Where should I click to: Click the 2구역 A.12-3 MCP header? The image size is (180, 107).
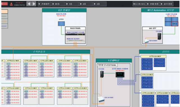coord(64,61)
